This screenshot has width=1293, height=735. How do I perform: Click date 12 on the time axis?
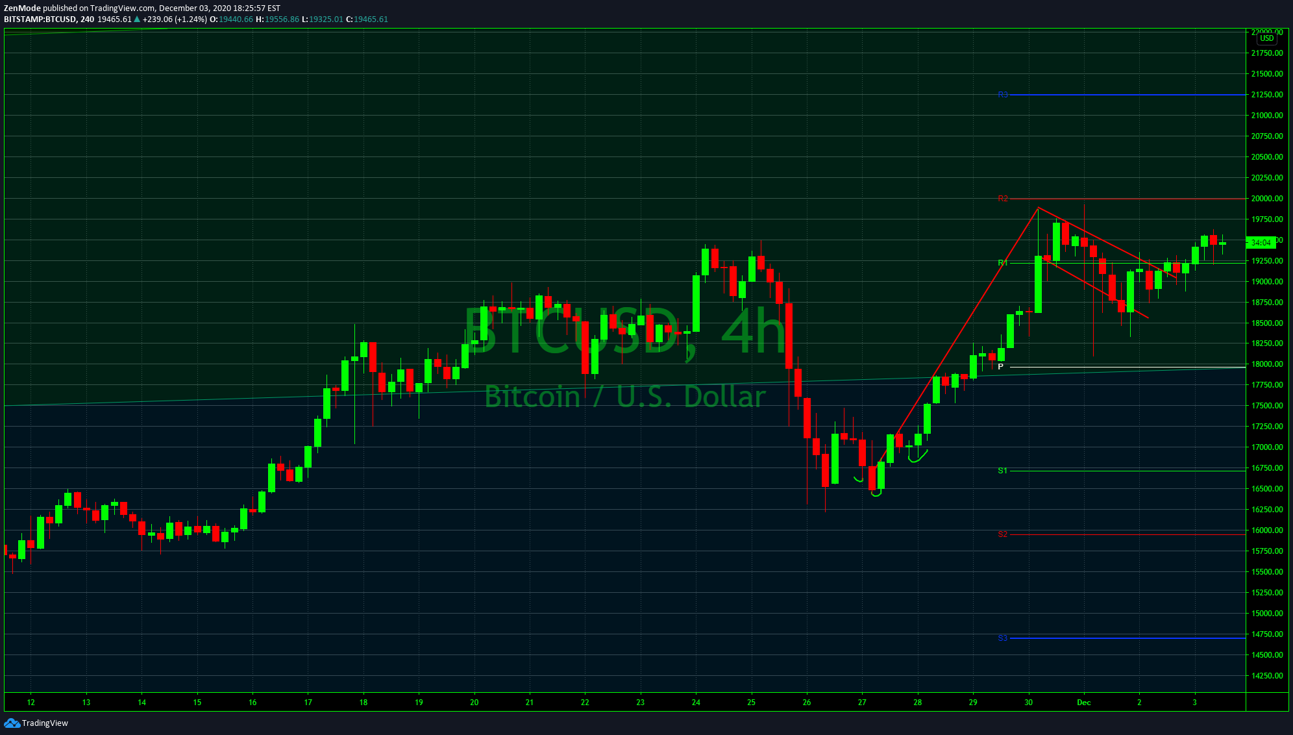point(31,703)
